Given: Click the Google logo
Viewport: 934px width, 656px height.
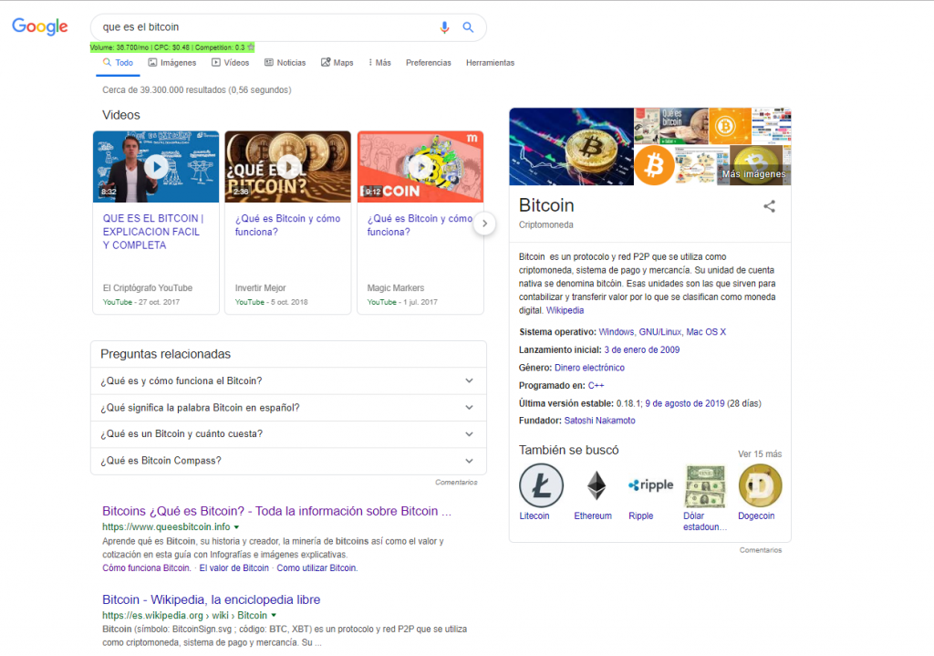Looking at the screenshot, I should point(40,26).
